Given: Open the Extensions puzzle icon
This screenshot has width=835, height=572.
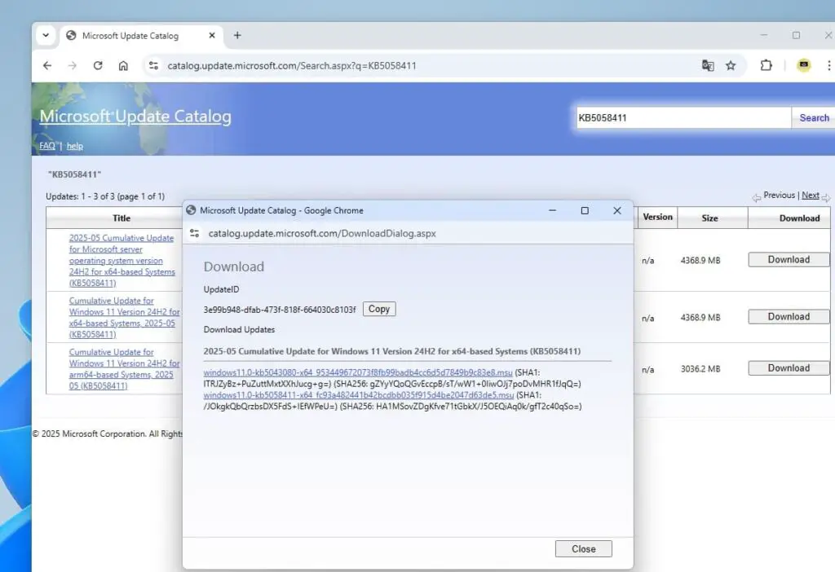Looking at the screenshot, I should click(x=766, y=66).
